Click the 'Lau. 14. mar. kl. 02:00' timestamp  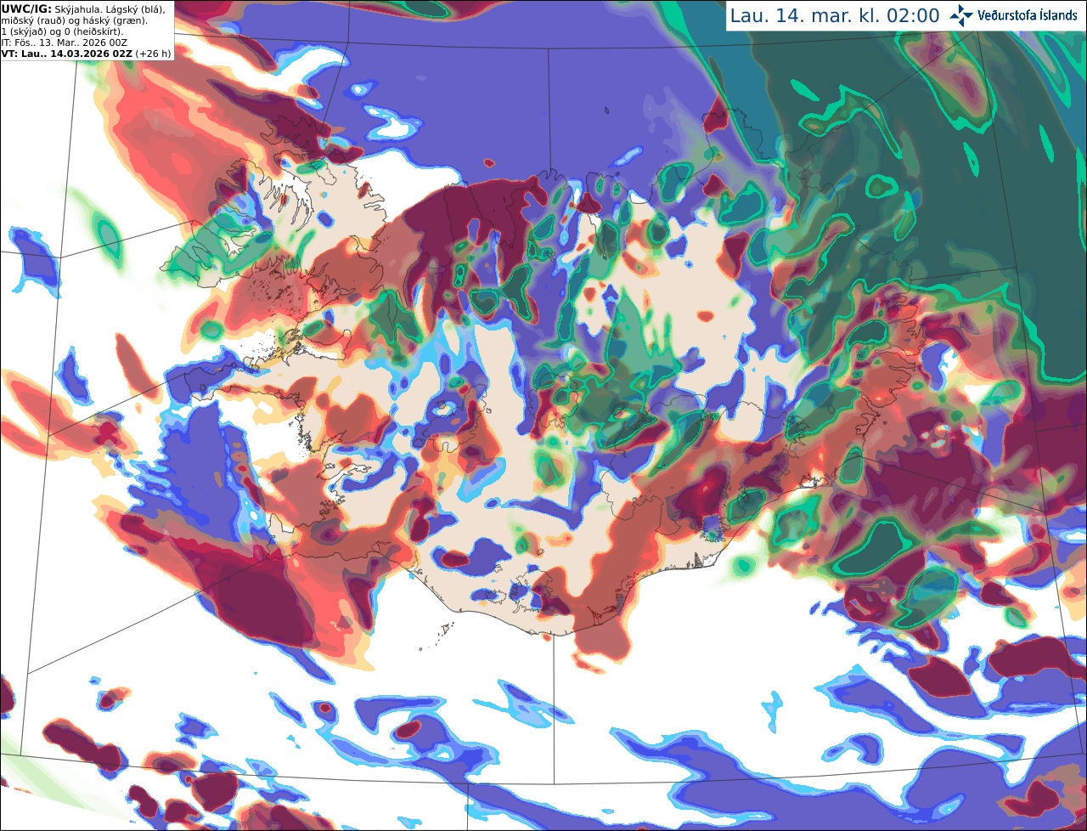tap(835, 15)
